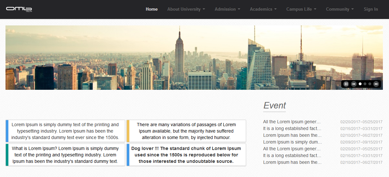Click the rewind slide button
Image resolution: width=389 pixels, height=177 pixels.
tap(354, 84)
